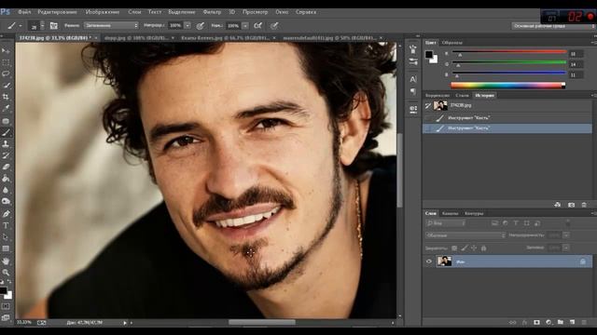Viewport: 597px width, 335px height.
Task: Open the layer filter kind dropdown
Action: pos(446,223)
